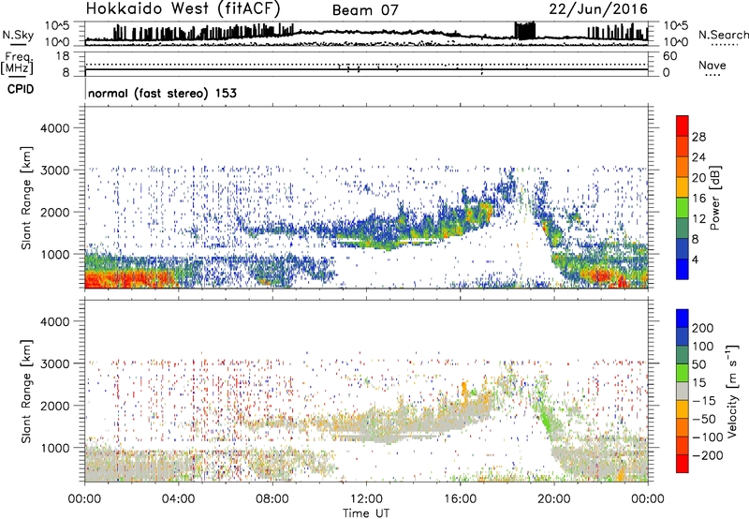Click the yellow 16-20 dB power swatch
The height and width of the screenshot is (519, 749).
pos(683,186)
